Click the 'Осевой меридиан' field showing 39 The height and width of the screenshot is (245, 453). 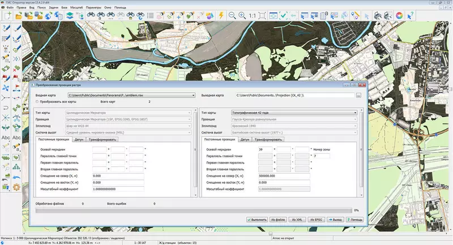265,150
